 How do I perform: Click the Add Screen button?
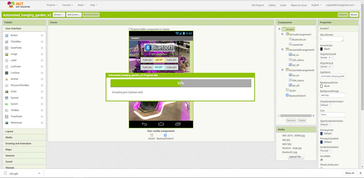click(74, 15)
